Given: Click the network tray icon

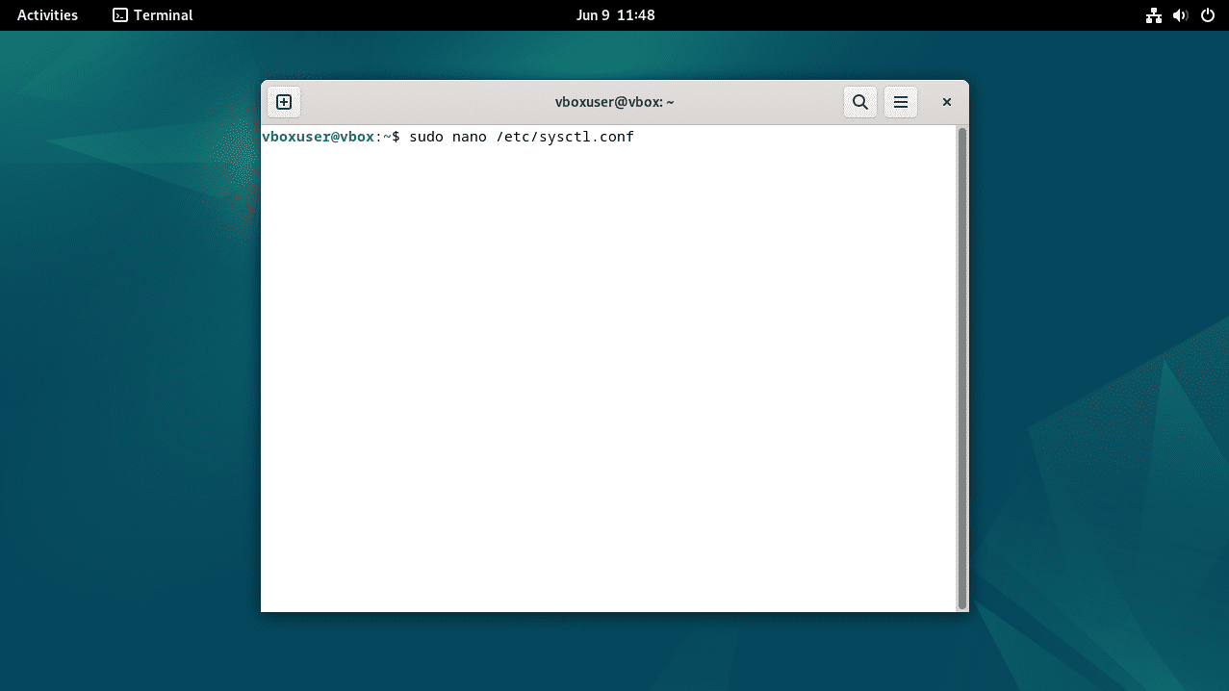Looking at the screenshot, I should (1153, 14).
